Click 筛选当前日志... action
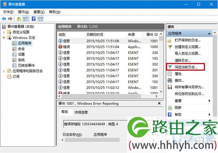Screen dimensions: 218x153 (186, 67)
